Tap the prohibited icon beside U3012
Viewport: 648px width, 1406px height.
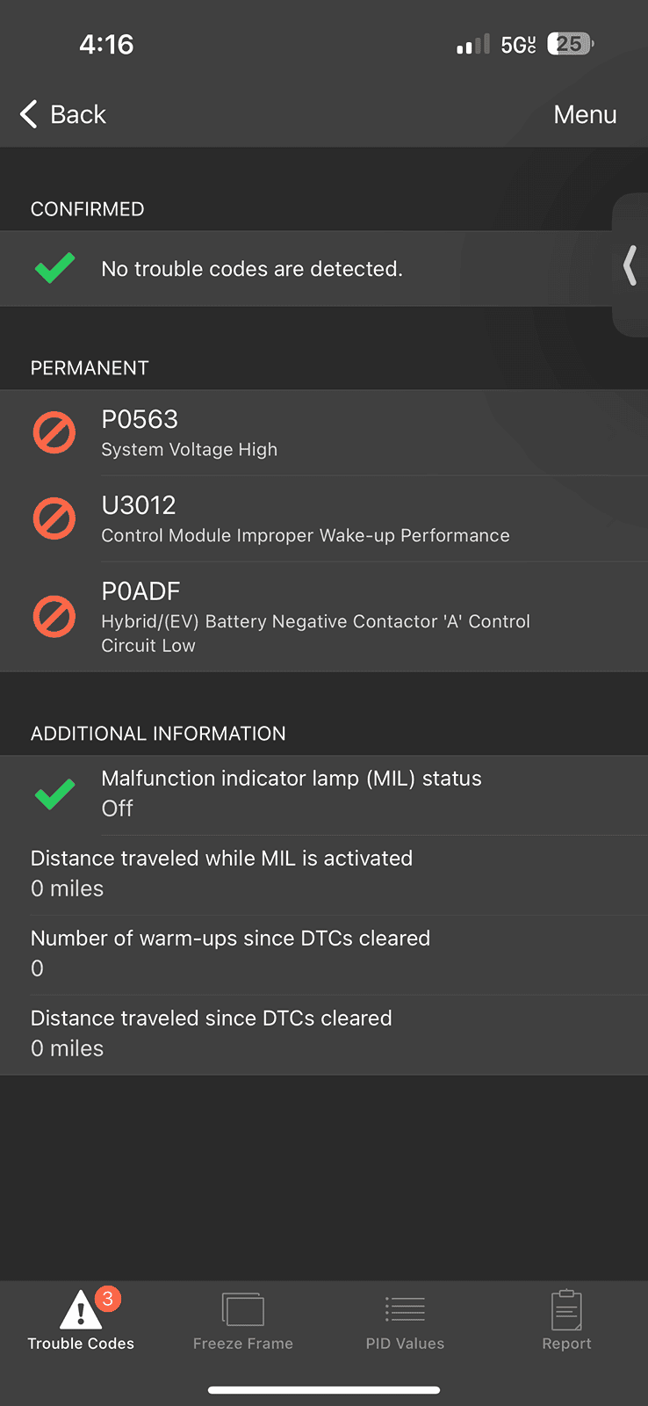[54, 519]
